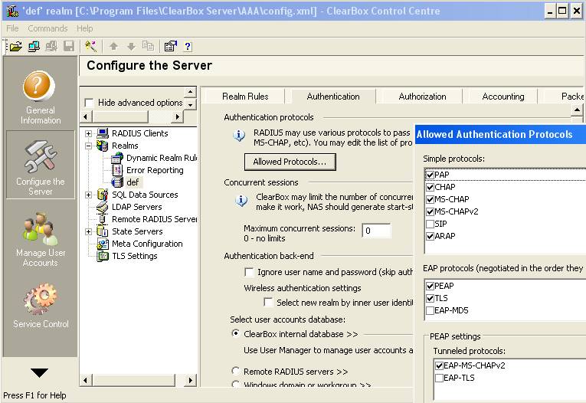Select SQL Data Sources tree node

point(145,195)
